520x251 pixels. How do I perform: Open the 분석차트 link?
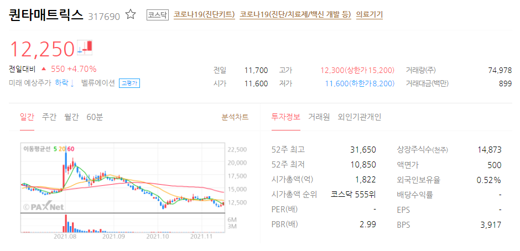tap(235, 117)
